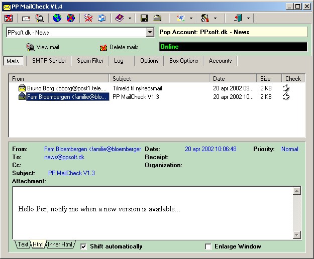Minimize the PP MailCheck window
314x259 pixels.
click(x=289, y=7)
